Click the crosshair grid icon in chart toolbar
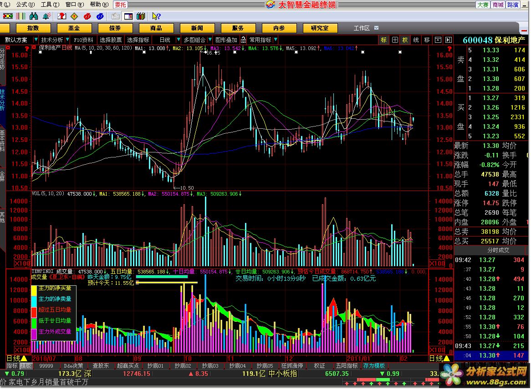531x389 pixels. 395,40
